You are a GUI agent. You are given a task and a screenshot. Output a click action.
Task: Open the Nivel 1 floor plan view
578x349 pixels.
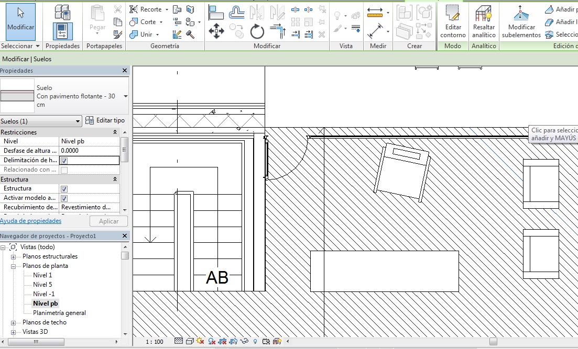pos(42,275)
